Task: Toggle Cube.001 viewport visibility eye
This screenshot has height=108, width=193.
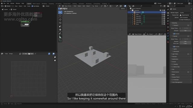Action: click(162, 16)
